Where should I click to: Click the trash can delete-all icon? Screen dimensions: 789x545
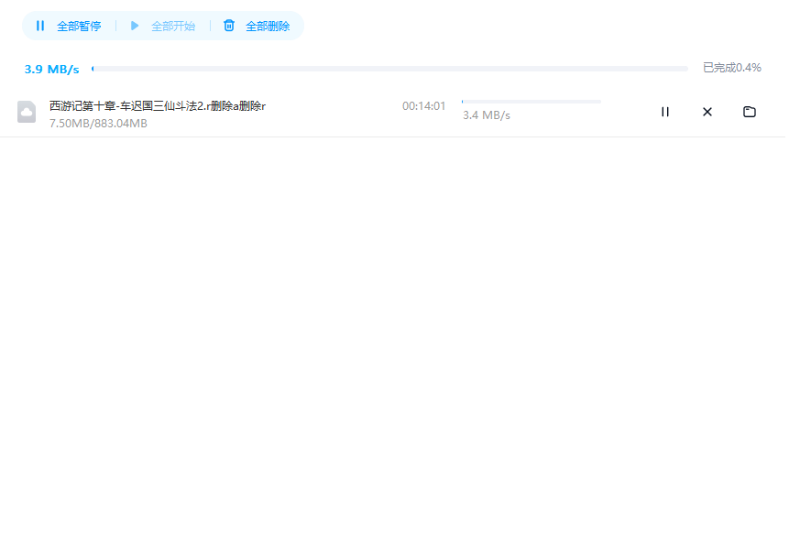[x=229, y=26]
